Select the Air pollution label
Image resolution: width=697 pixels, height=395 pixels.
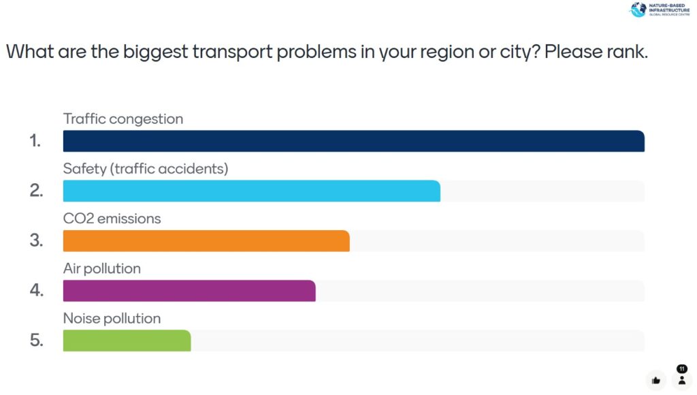point(102,268)
